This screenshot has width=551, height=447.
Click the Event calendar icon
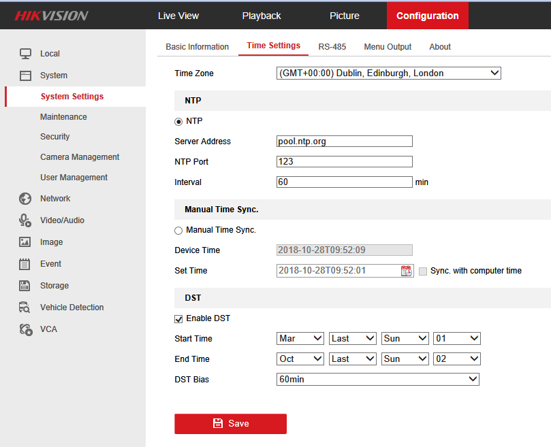(x=25, y=264)
